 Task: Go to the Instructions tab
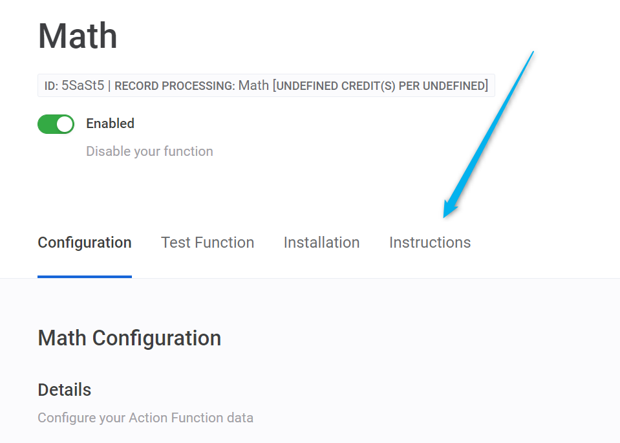pyautogui.click(x=430, y=243)
